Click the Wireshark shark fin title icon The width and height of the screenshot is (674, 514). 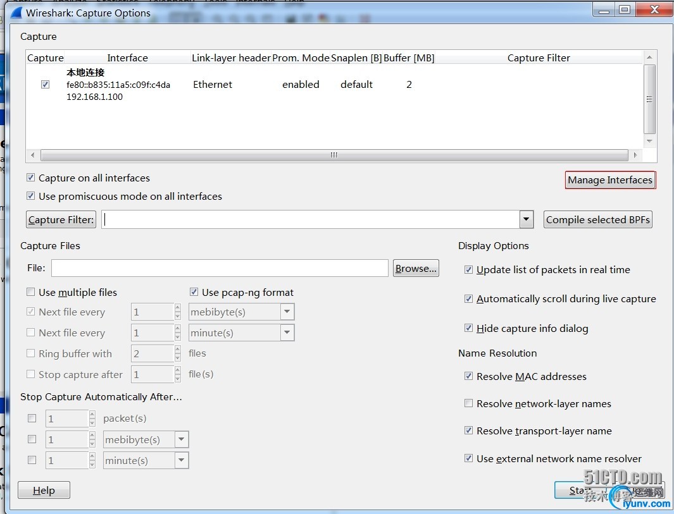pos(17,12)
